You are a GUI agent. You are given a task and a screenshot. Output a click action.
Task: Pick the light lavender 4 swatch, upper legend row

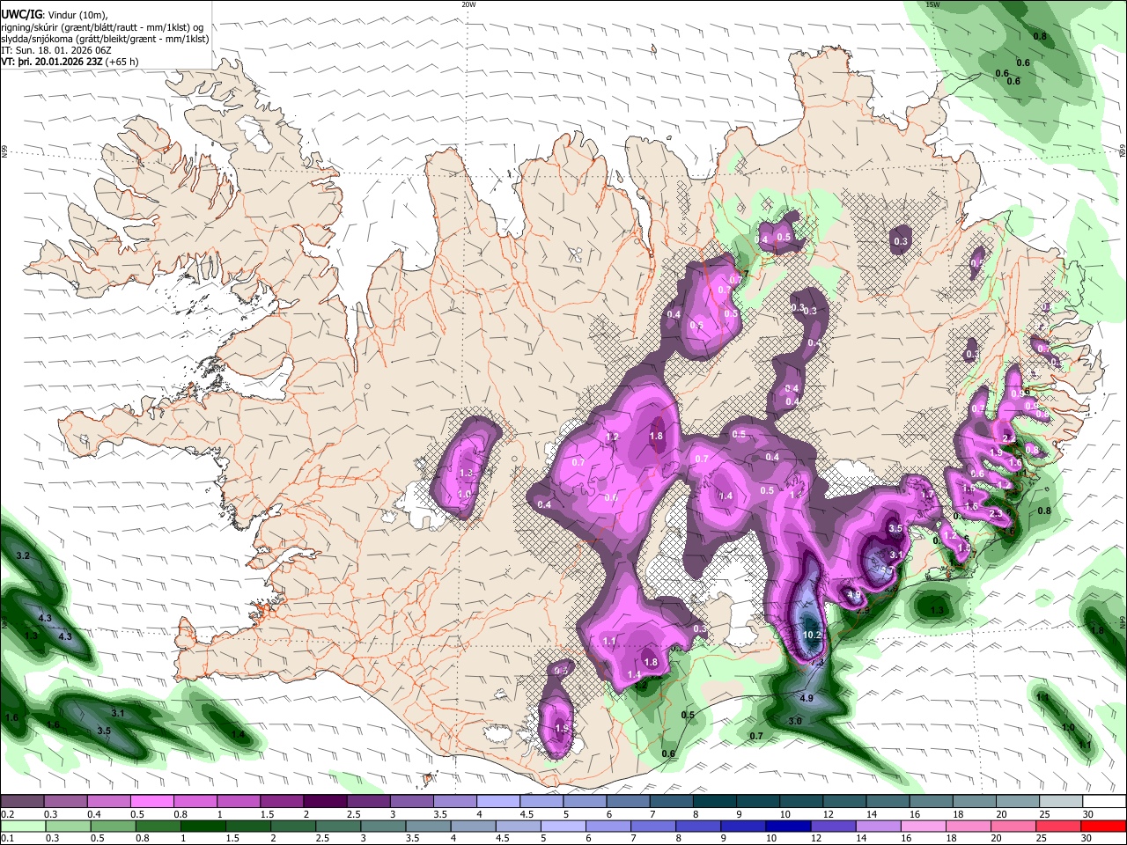(x=497, y=801)
